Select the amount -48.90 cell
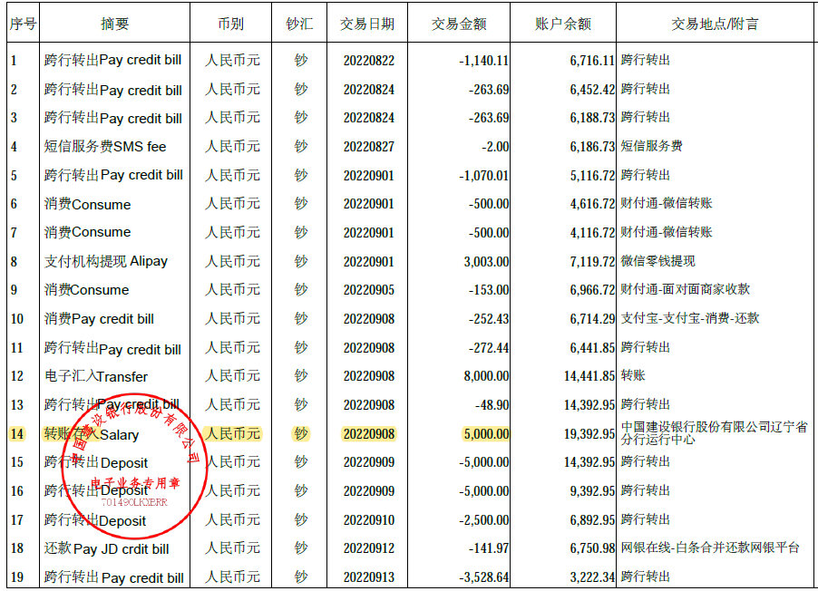818x591 pixels. (492, 405)
